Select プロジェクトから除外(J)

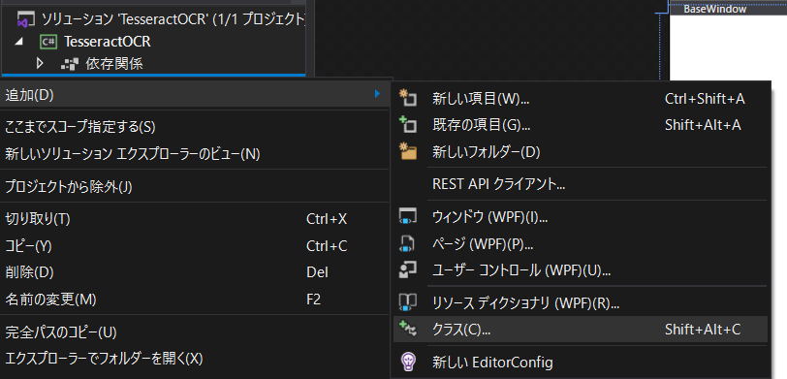[x=195, y=187]
